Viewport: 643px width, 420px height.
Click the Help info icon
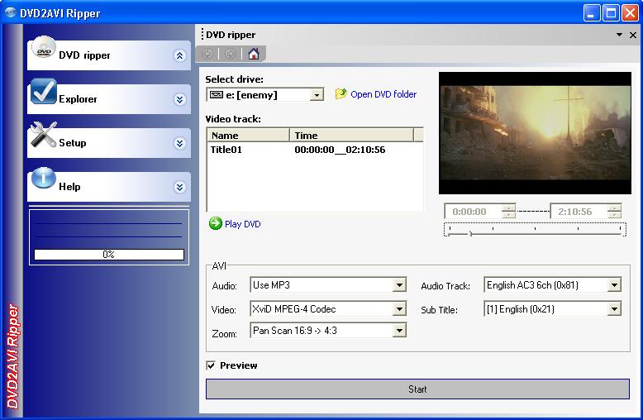click(x=44, y=178)
